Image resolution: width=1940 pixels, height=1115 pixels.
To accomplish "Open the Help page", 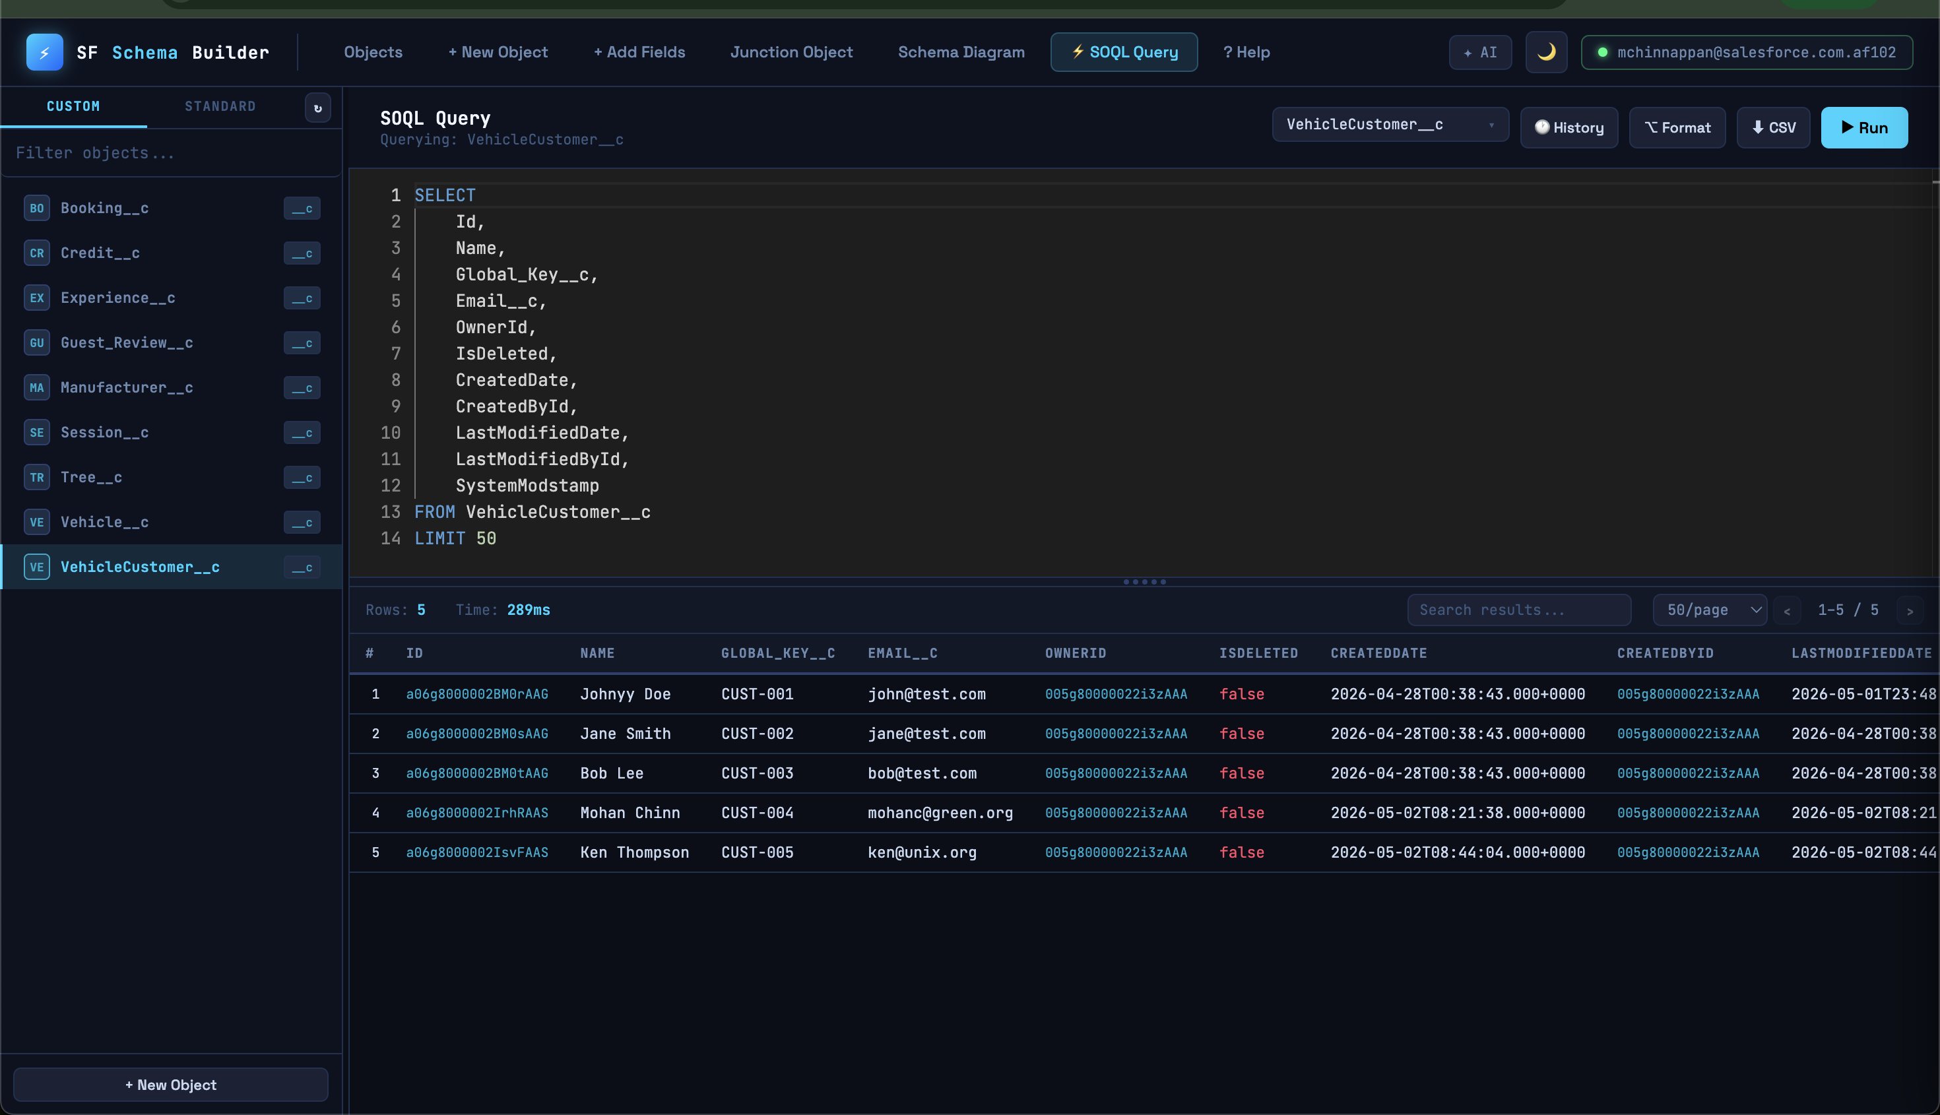I will 1246,52.
